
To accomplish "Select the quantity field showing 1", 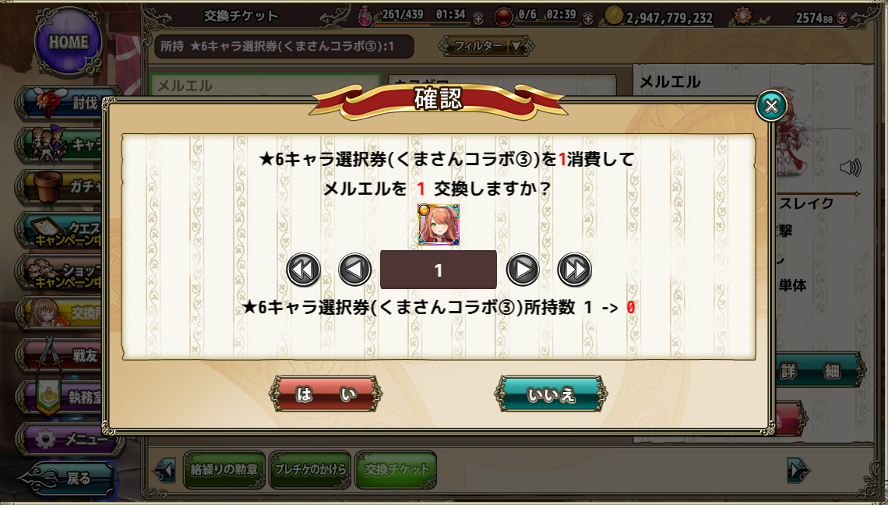I will point(439,270).
